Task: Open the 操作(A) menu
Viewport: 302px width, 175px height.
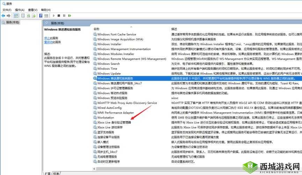Action: coord(20,10)
